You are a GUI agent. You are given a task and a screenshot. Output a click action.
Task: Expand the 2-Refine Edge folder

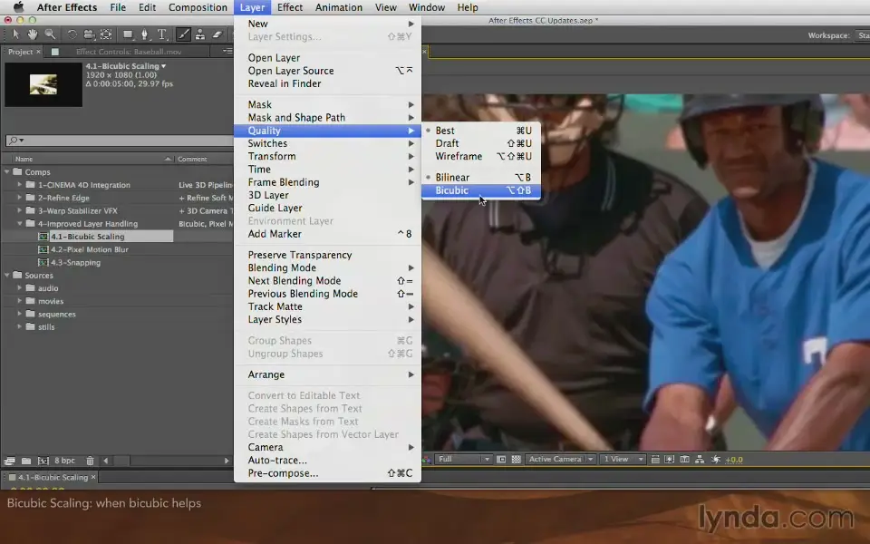[20, 198]
